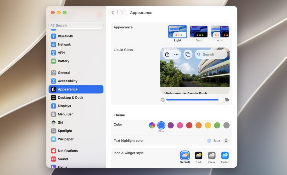
Task: Choose Tinted icon & widget style
Action: point(225,157)
